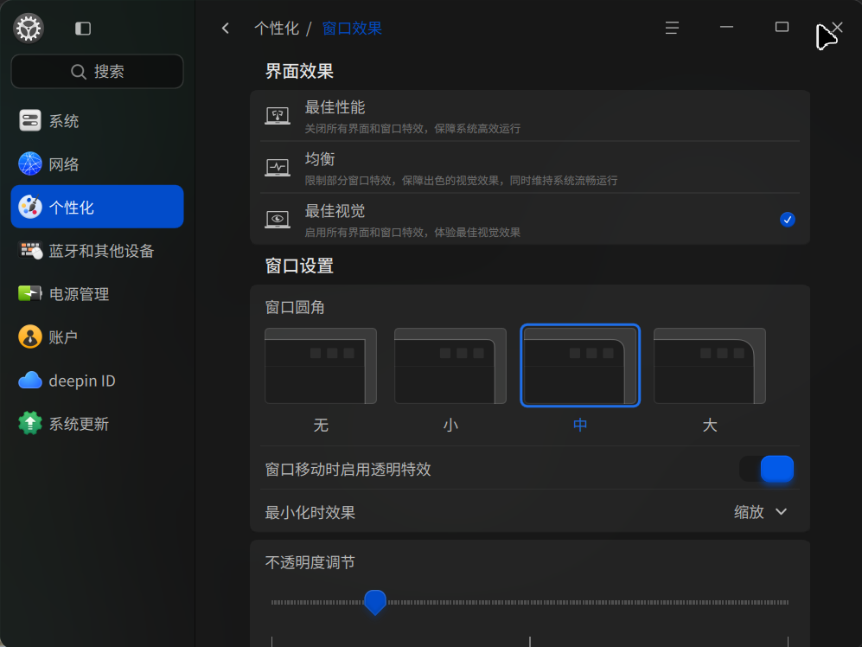Open 系统更新 in sidebar
This screenshot has width=862, height=647.
point(98,423)
